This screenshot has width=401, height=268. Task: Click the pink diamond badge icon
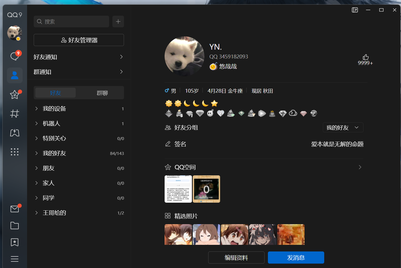point(304,114)
